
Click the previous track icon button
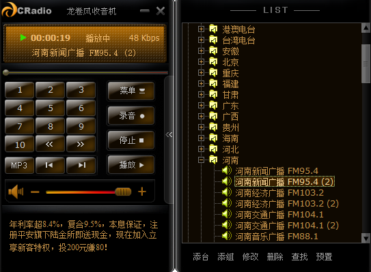pyautogui.click(x=50, y=165)
